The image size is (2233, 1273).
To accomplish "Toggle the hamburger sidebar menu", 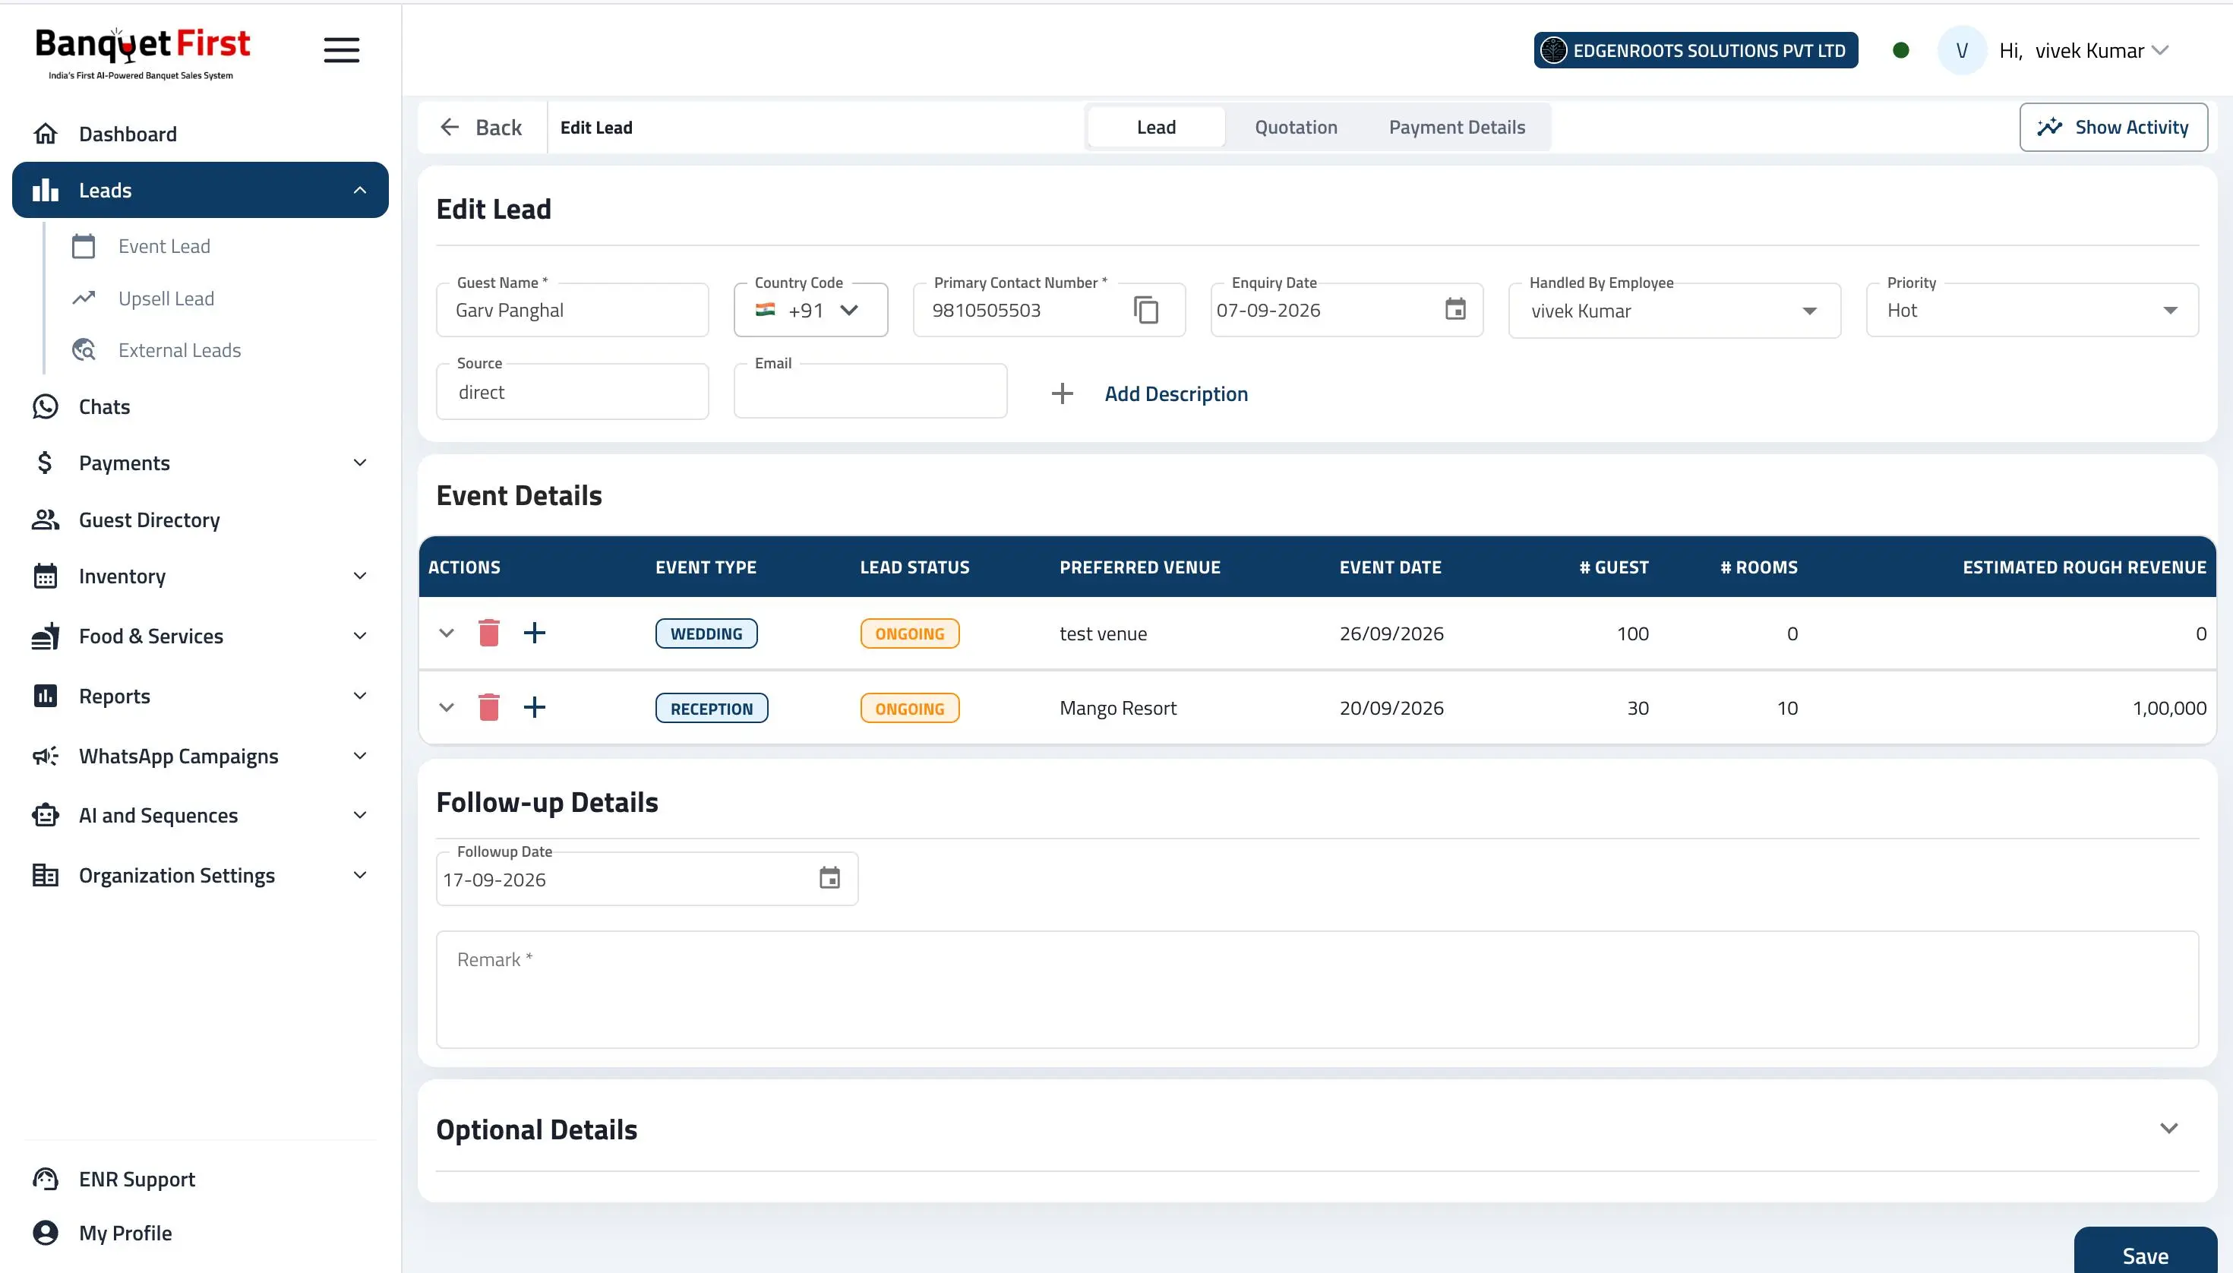I will coord(341,50).
